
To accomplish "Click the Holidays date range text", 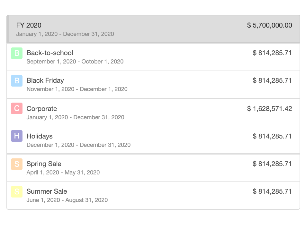I will tap(78, 145).
